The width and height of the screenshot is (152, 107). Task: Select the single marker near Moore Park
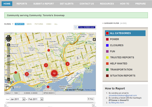click(x=49, y=50)
